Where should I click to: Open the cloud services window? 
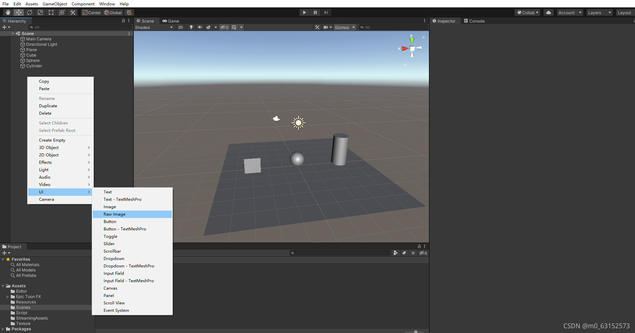pos(548,12)
